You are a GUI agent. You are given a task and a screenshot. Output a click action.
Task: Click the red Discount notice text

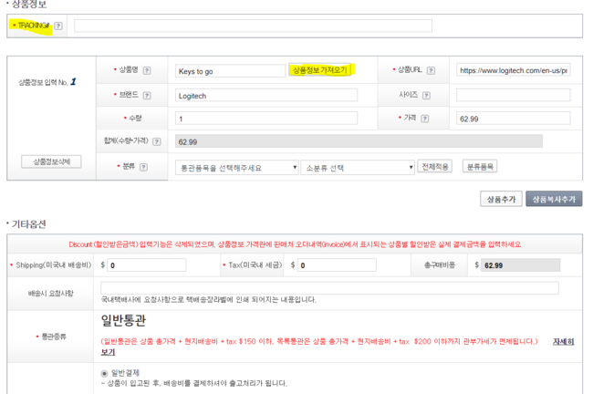[x=295, y=244]
